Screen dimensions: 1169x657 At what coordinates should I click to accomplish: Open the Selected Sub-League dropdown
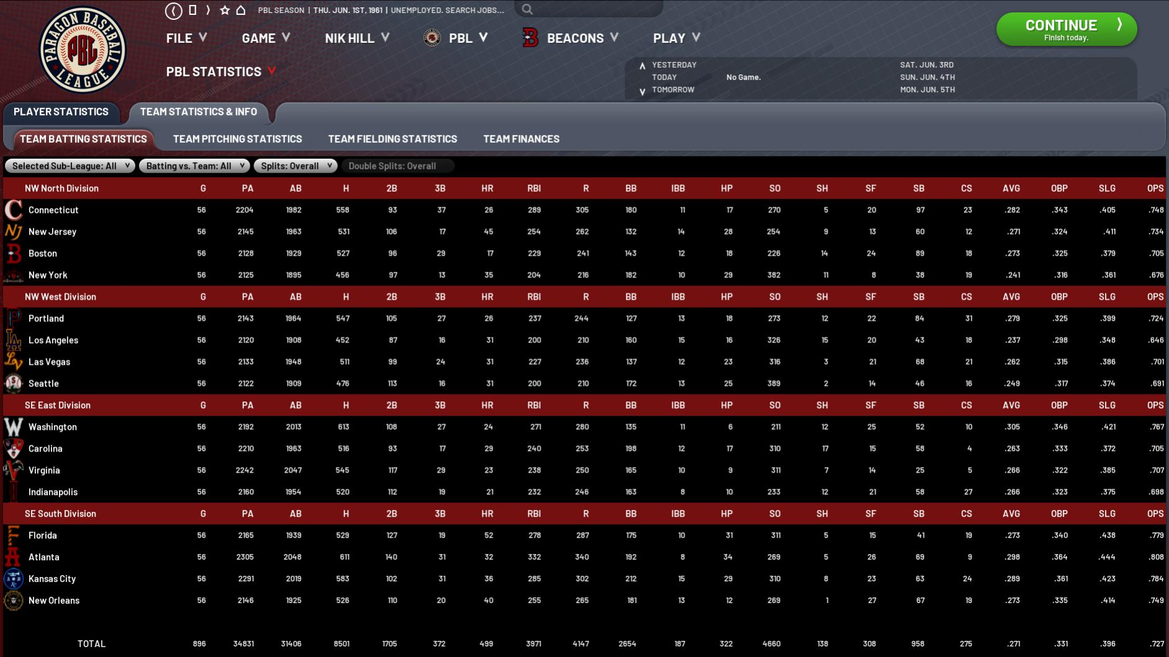[70, 166]
